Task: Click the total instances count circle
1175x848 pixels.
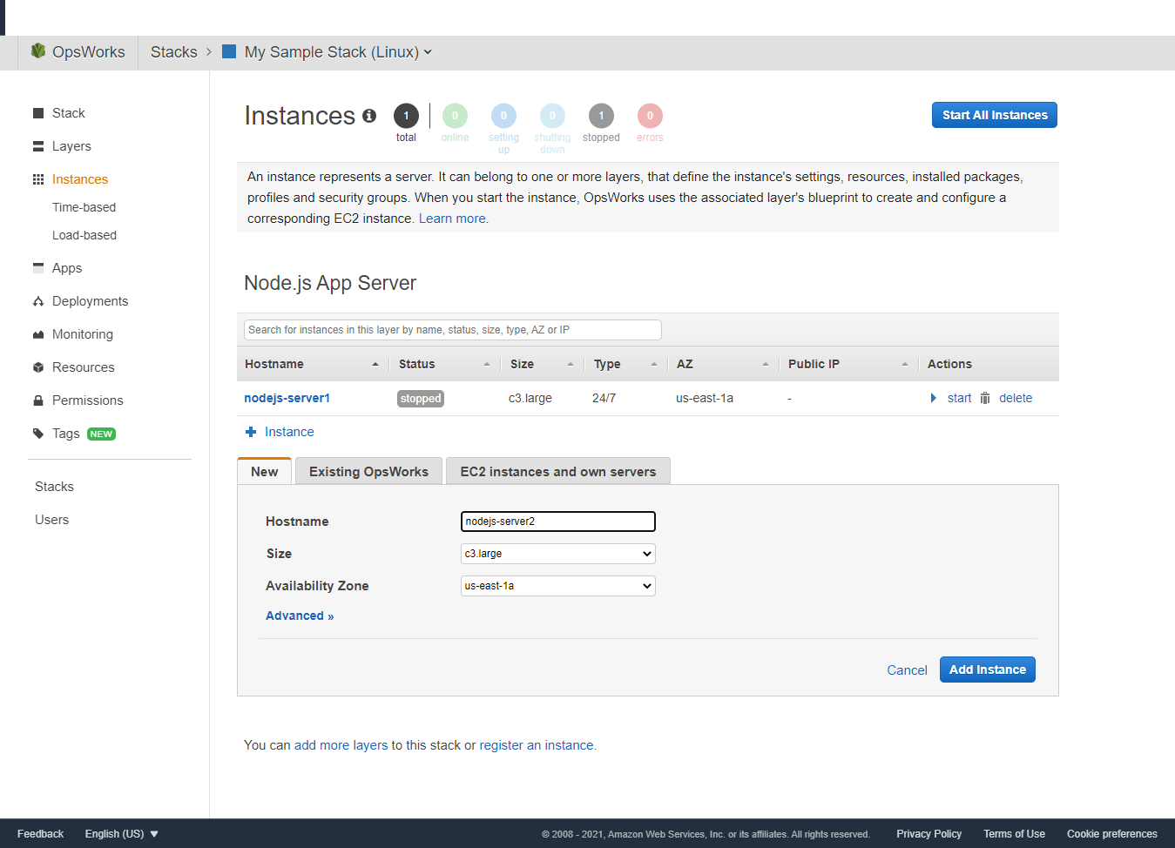Action: (x=406, y=116)
